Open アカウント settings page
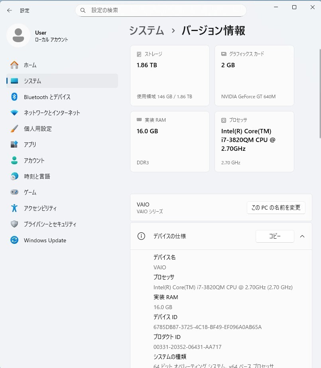Viewport: 321px width, 368px height. 62,160
